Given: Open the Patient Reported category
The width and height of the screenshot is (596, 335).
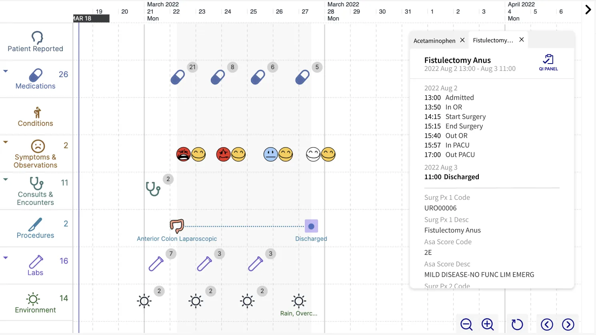Looking at the screenshot, I should point(36,42).
